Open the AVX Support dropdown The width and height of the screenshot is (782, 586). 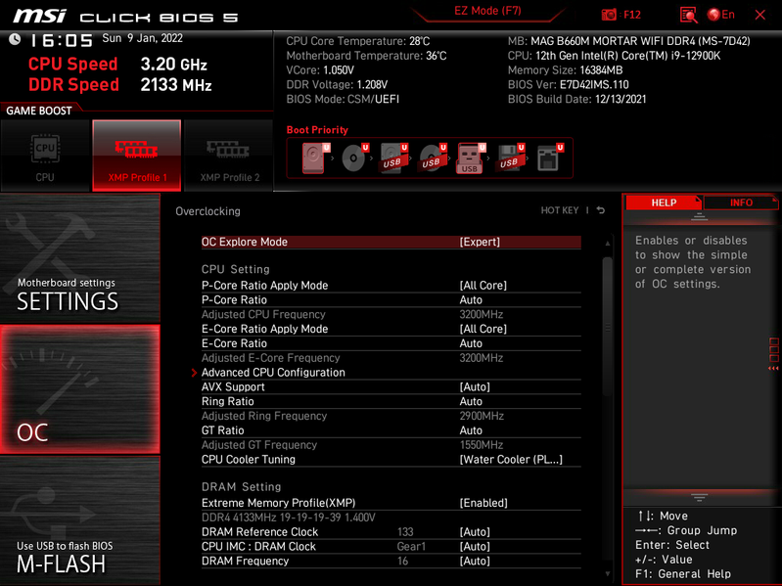[x=391, y=386]
